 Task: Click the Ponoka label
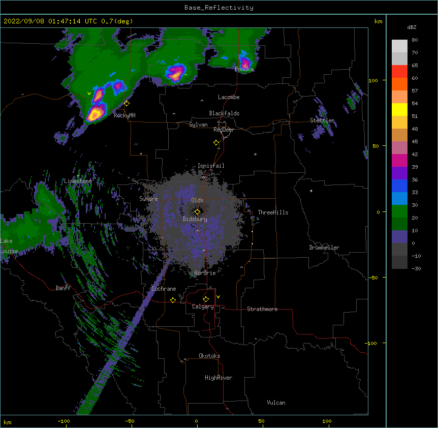(x=244, y=69)
